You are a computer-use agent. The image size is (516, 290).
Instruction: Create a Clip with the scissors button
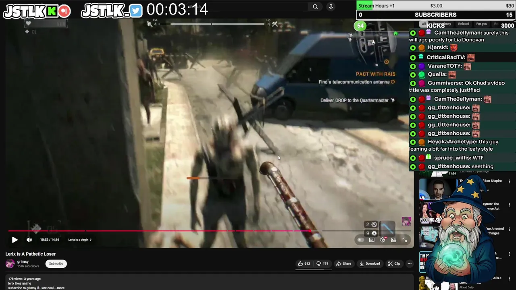[394, 264]
